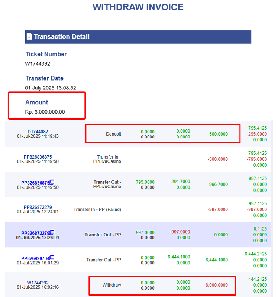Select the 996.7000 amount
This screenshot has height=297, width=278.
tap(219, 184)
